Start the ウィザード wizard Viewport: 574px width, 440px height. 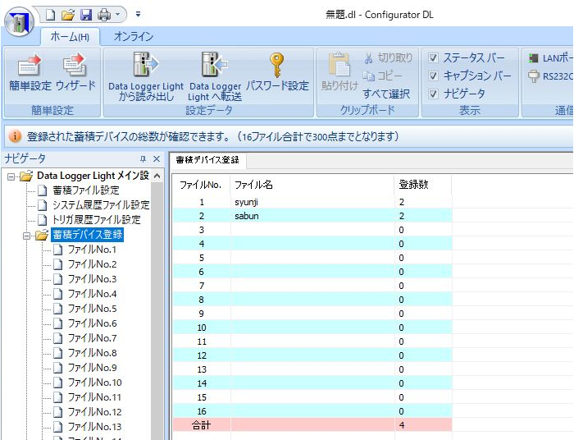tap(75, 72)
